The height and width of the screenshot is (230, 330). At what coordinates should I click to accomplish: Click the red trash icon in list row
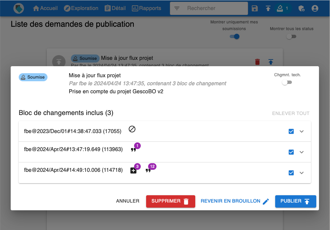(257, 62)
